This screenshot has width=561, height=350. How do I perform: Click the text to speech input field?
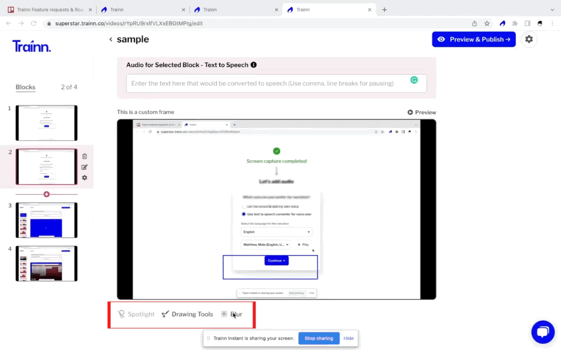click(x=276, y=83)
